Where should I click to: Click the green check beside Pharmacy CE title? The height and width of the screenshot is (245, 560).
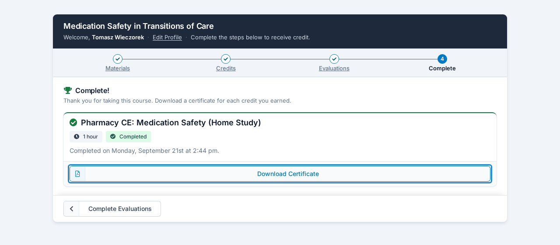coord(73,123)
